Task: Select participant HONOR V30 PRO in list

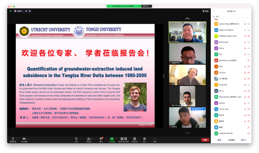Action: 232,133
